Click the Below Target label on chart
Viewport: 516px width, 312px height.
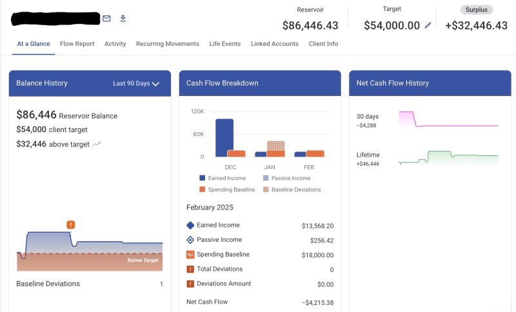point(143,260)
